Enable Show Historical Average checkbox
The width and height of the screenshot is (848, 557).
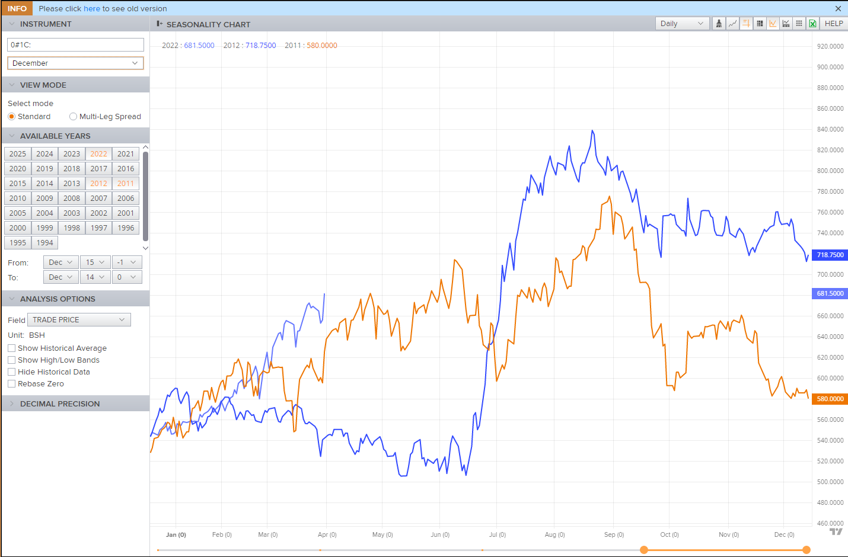[11, 348]
